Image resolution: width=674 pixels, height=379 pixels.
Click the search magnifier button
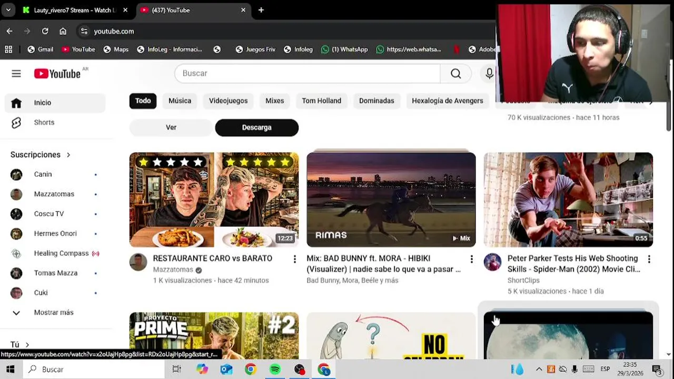456,74
